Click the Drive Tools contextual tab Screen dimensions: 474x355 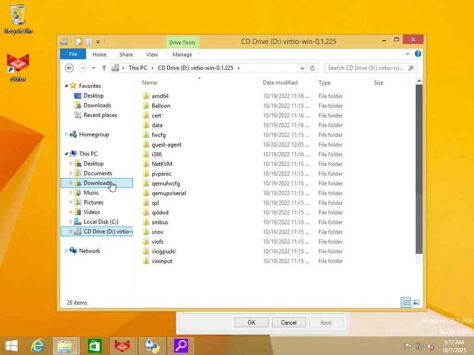coord(182,42)
